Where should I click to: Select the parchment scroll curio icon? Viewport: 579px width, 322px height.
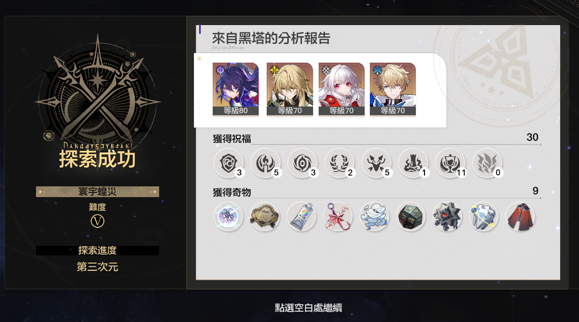tap(265, 216)
